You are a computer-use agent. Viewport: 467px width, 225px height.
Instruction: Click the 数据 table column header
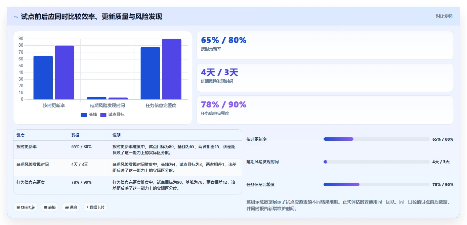pos(75,135)
